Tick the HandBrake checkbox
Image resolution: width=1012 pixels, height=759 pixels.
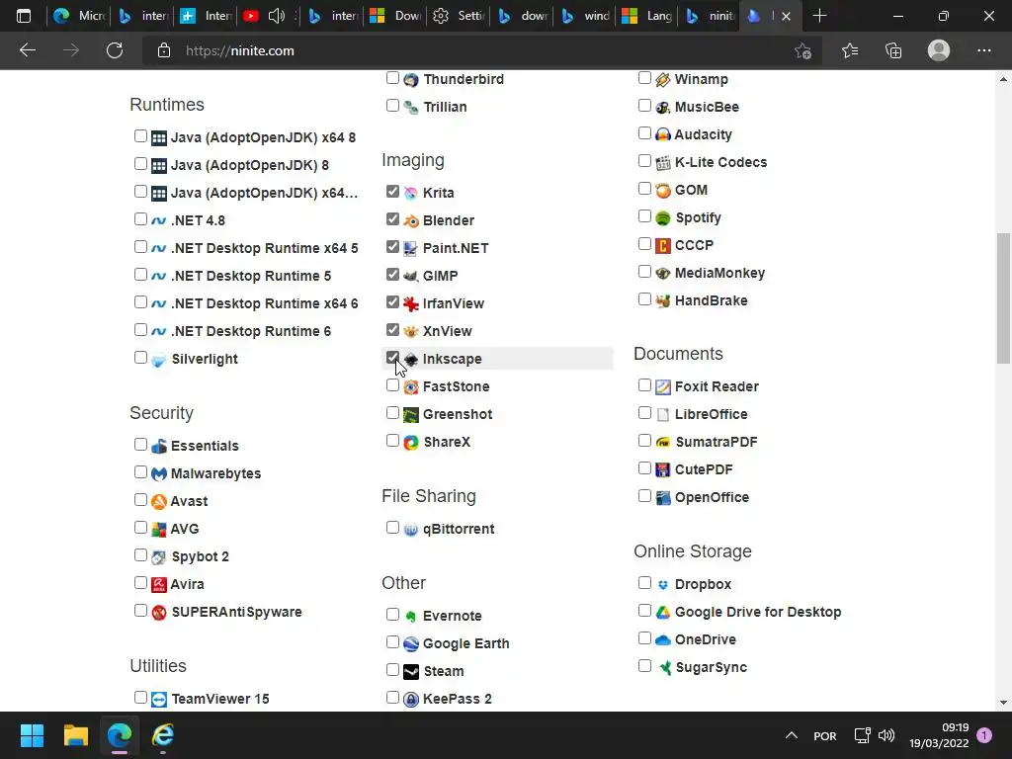click(x=644, y=299)
